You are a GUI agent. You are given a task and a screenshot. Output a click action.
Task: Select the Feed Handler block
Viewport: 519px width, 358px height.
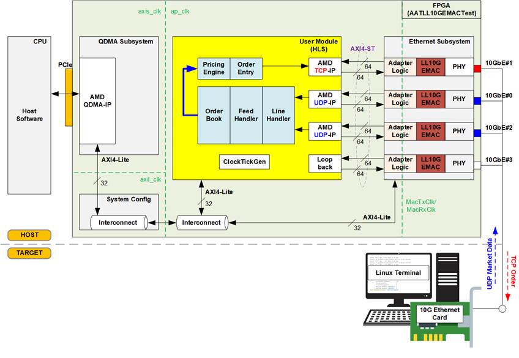coord(246,115)
